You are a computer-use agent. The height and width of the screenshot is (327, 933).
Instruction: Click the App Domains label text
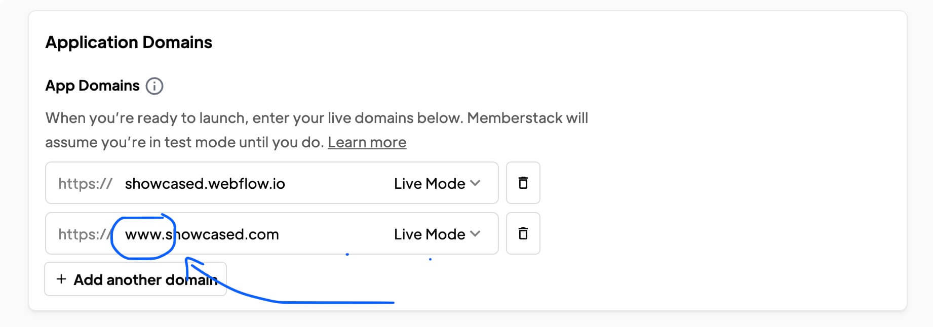(92, 86)
